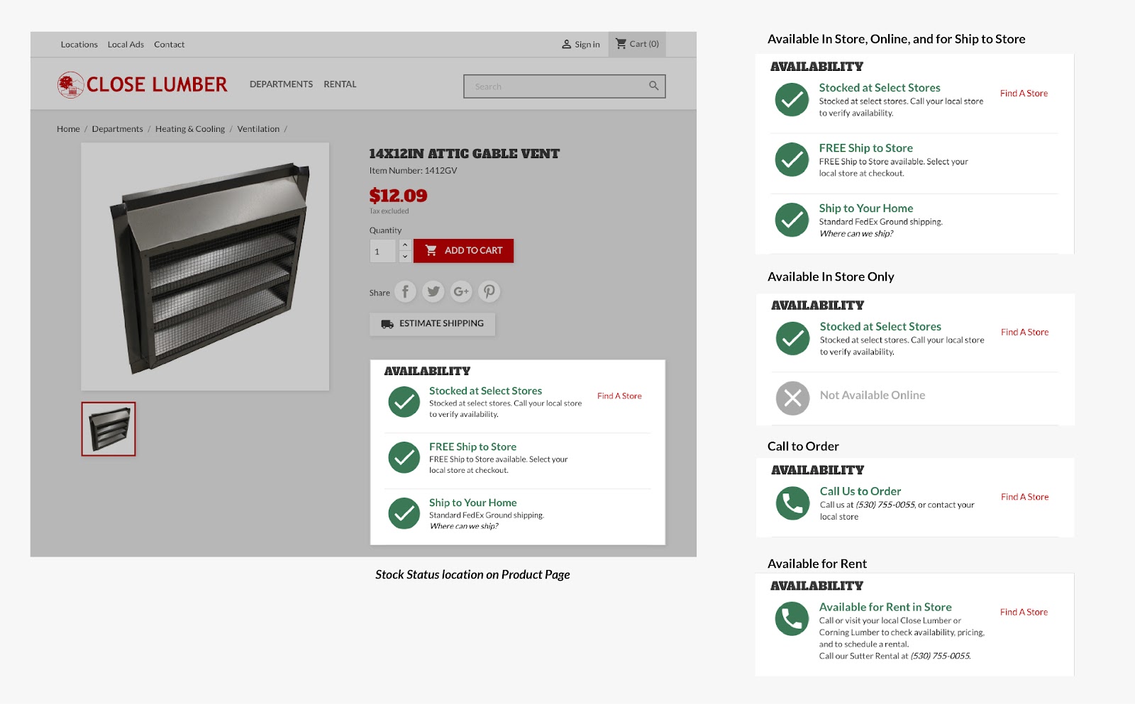The width and height of the screenshot is (1135, 704).
Task: Click the Sign in link
Action: (587, 45)
